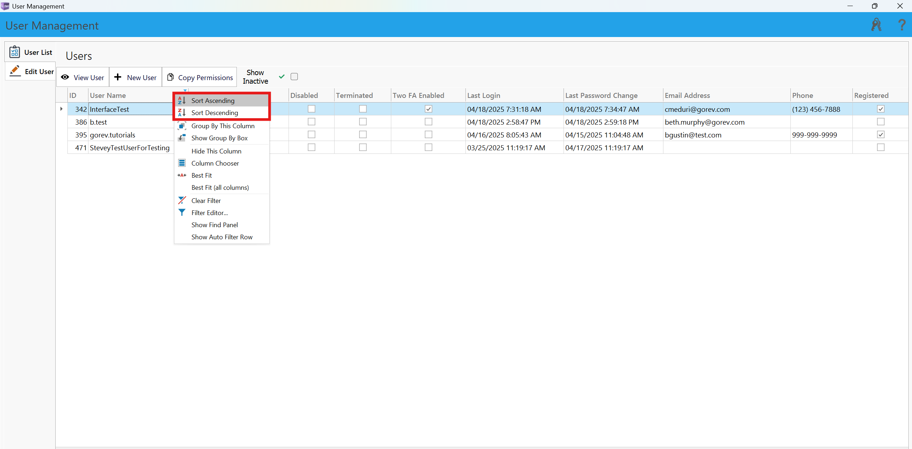Click the Clear Filter funnel icon
912x449 pixels.
point(182,200)
